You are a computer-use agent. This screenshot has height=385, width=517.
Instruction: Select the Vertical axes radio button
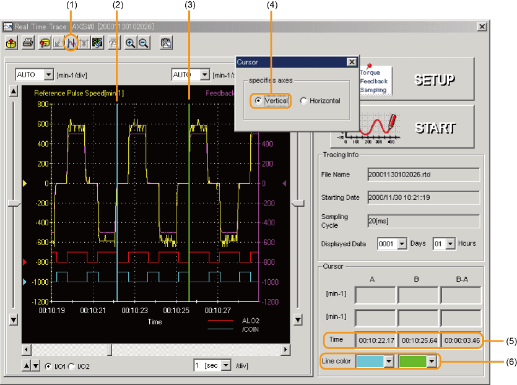click(x=258, y=101)
